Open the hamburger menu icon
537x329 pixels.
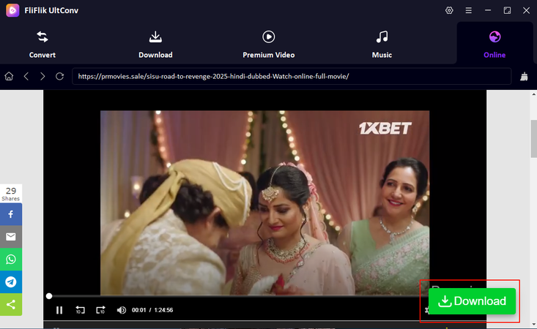coord(469,10)
